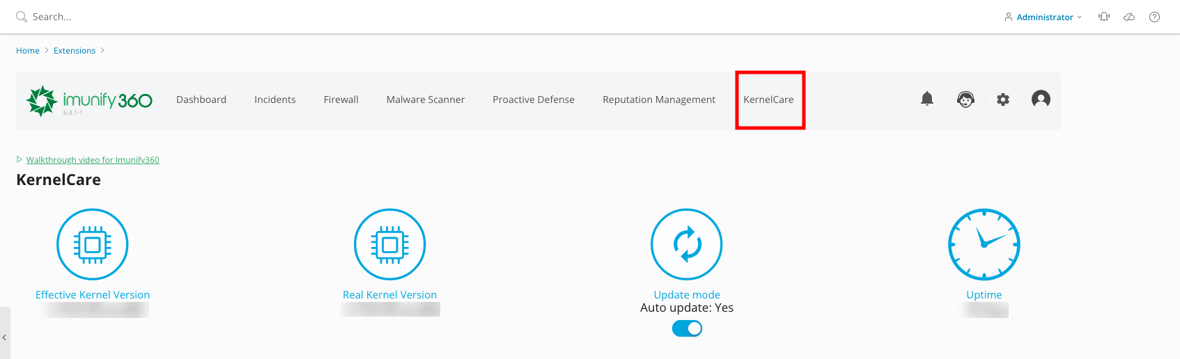Screen dimensions: 1180x359
Task: Click the KernelCare page heading
Action: point(59,179)
